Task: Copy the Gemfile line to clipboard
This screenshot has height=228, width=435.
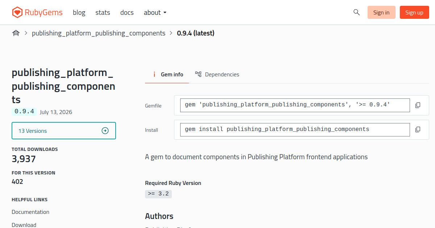Action: 418,105
